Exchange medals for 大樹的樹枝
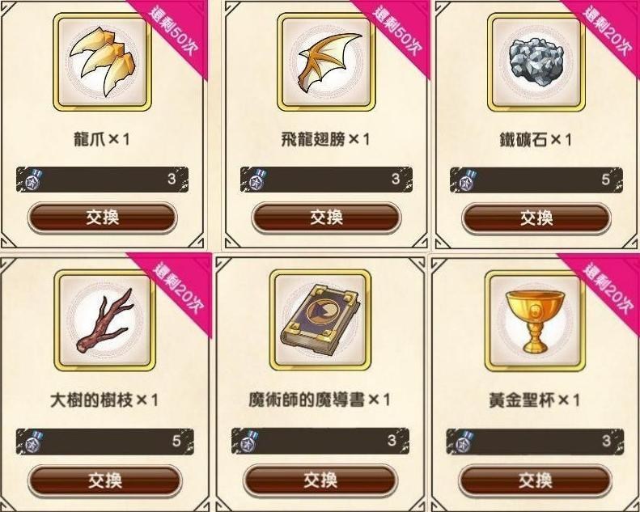The width and height of the screenshot is (640, 512). [x=105, y=480]
